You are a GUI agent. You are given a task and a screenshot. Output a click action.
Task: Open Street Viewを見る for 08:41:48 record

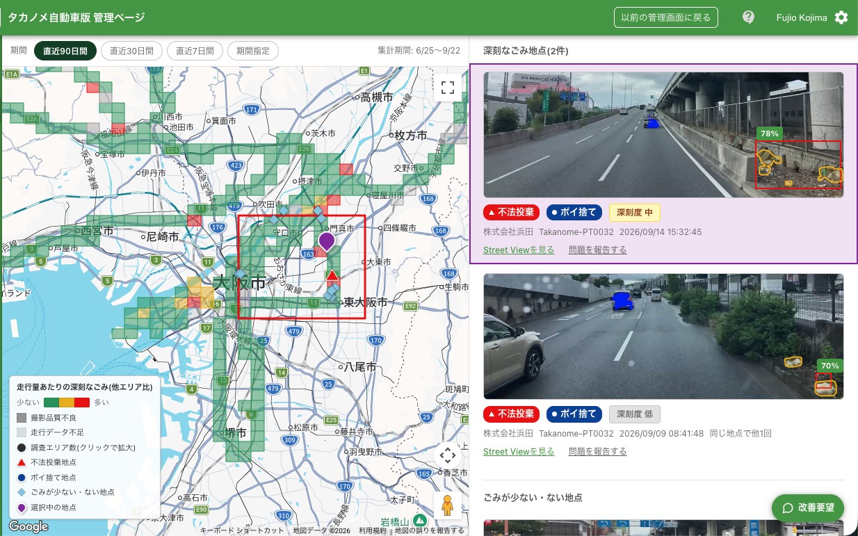(x=519, y=451)
